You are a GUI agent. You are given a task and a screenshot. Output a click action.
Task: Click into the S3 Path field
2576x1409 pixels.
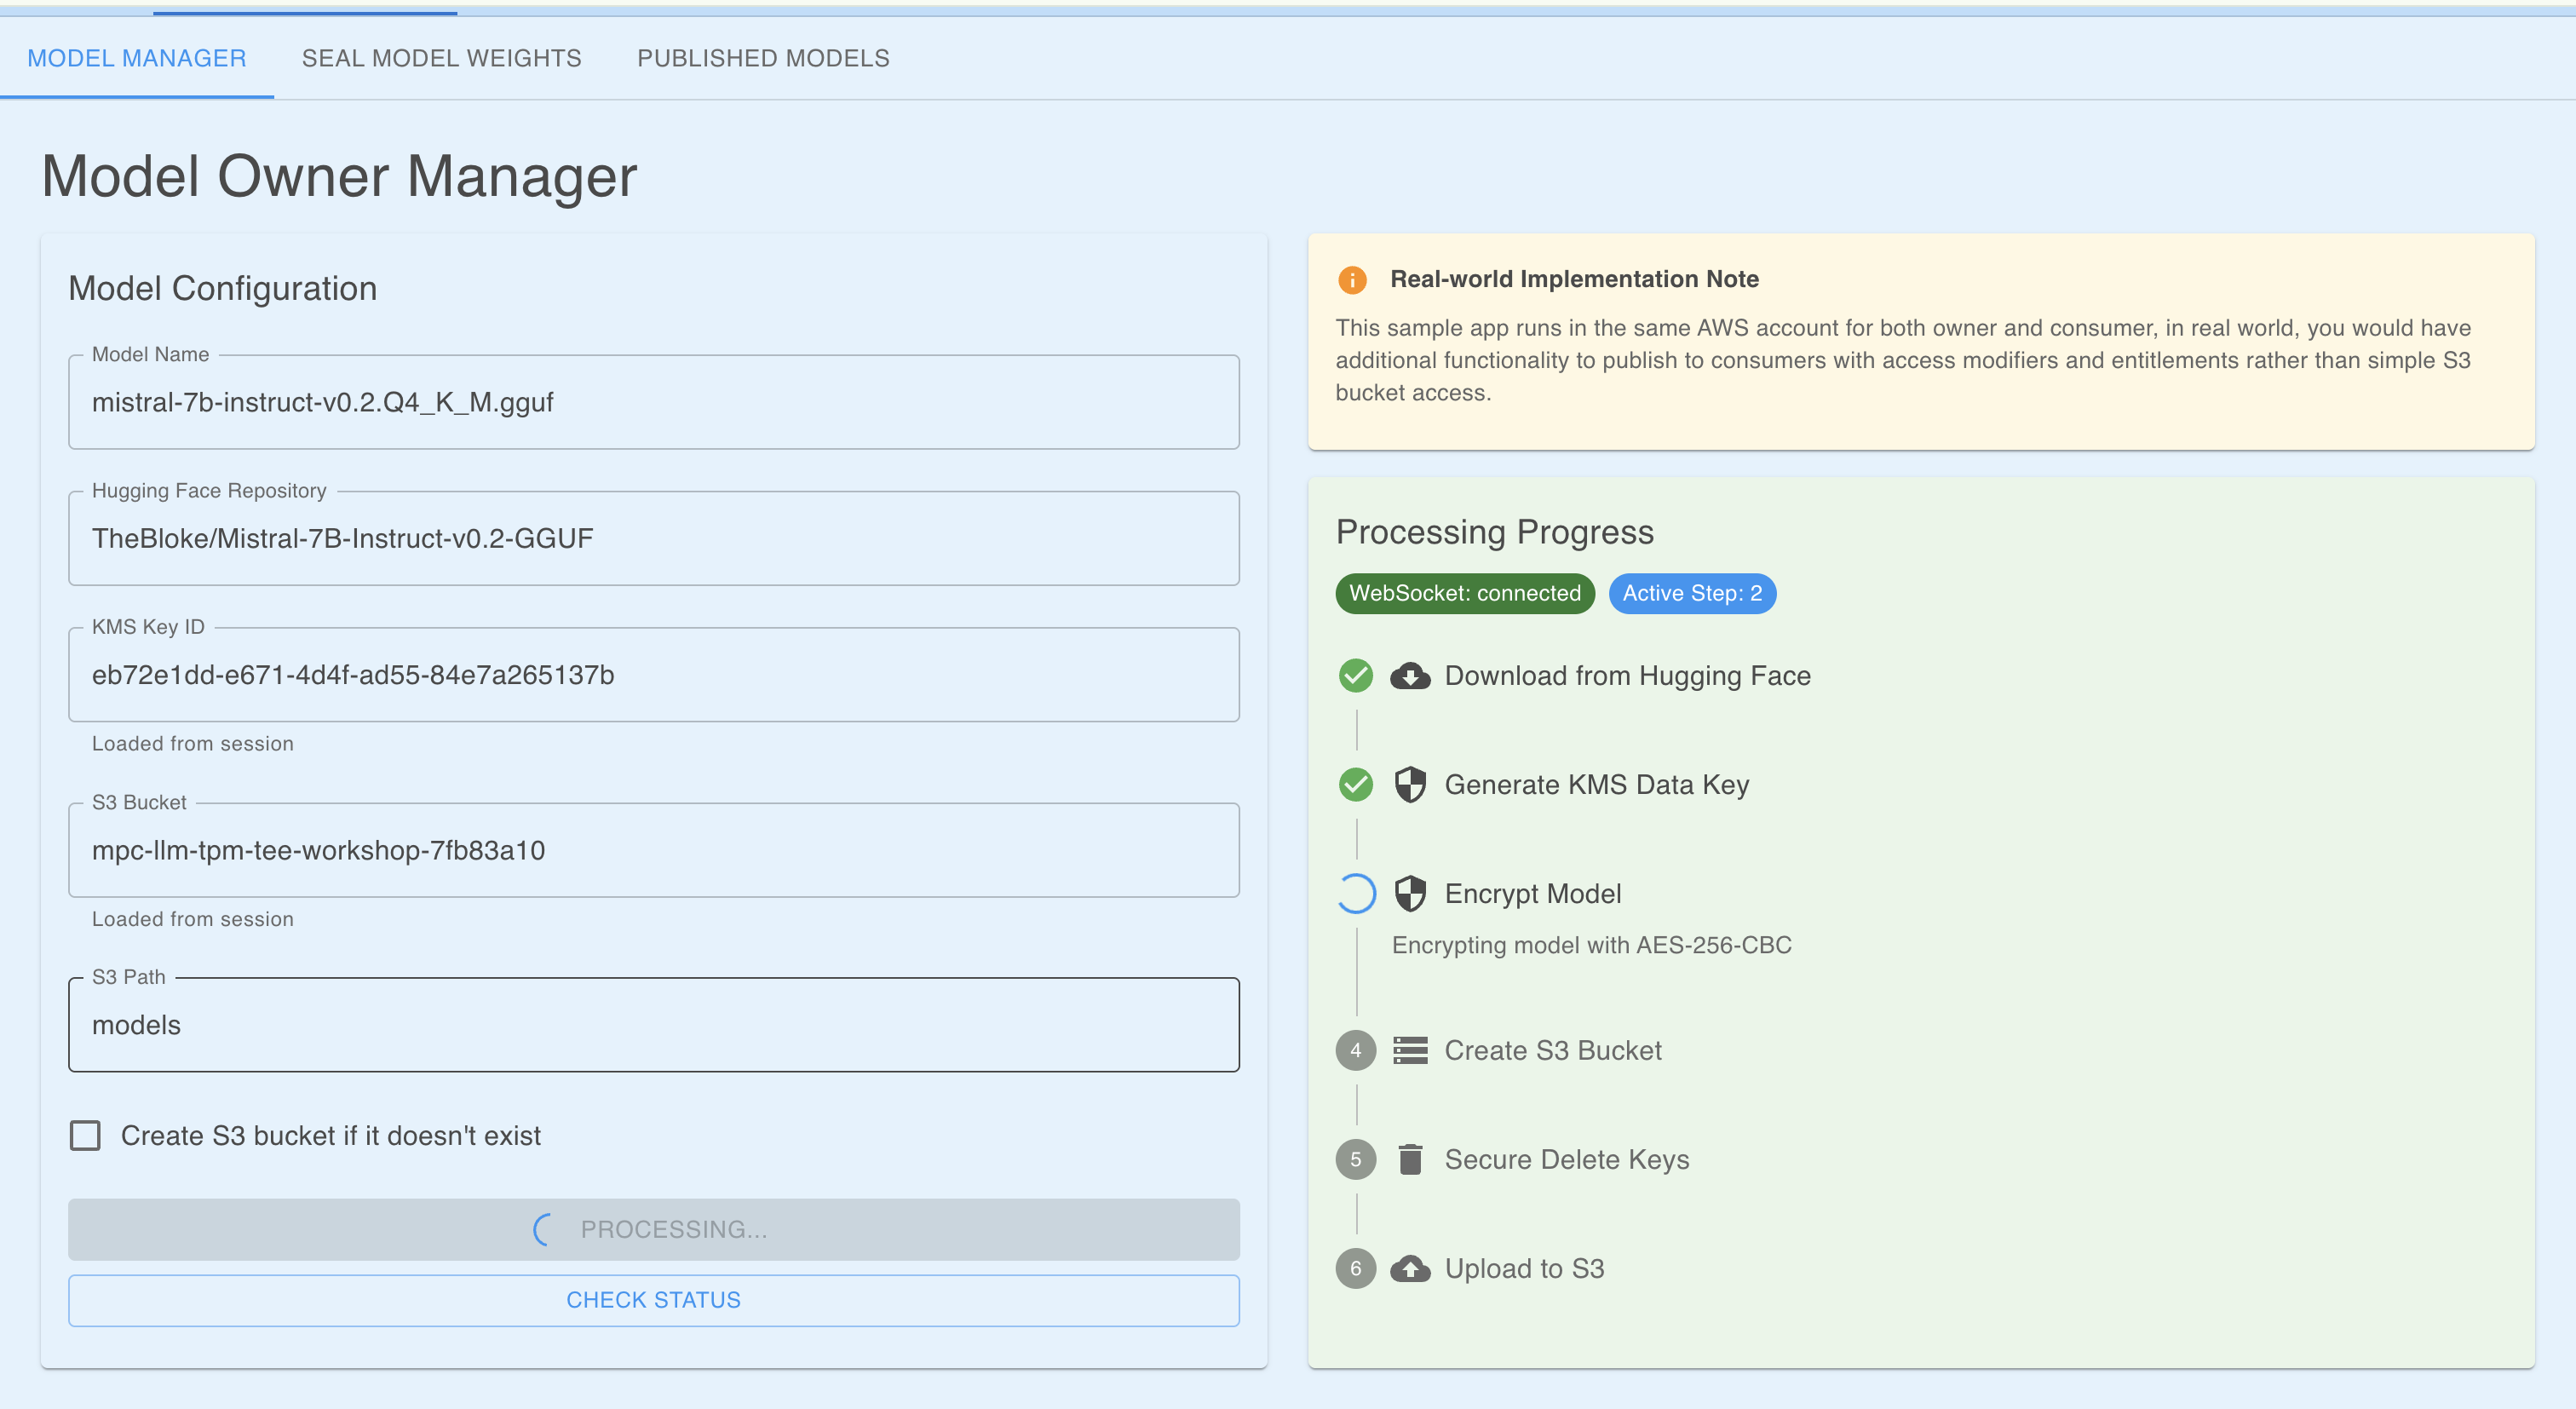tap(653, 1026)
